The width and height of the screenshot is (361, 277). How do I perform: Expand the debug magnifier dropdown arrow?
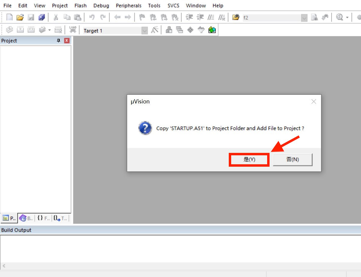(347, 17)
